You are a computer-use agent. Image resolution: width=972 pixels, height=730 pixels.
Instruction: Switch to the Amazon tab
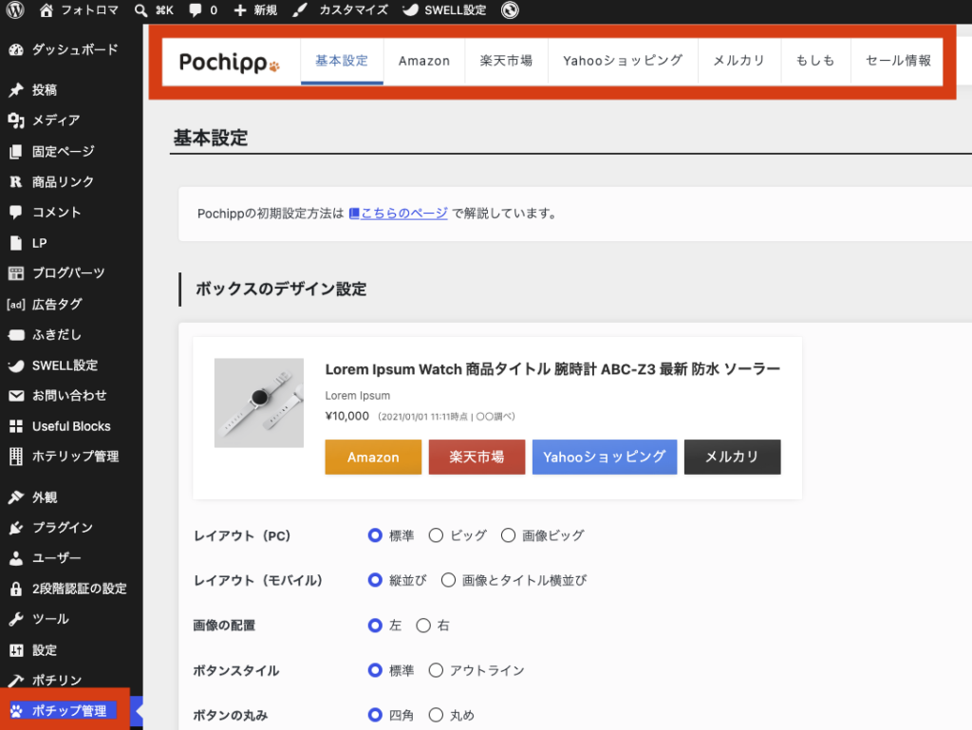click(424, 61)
